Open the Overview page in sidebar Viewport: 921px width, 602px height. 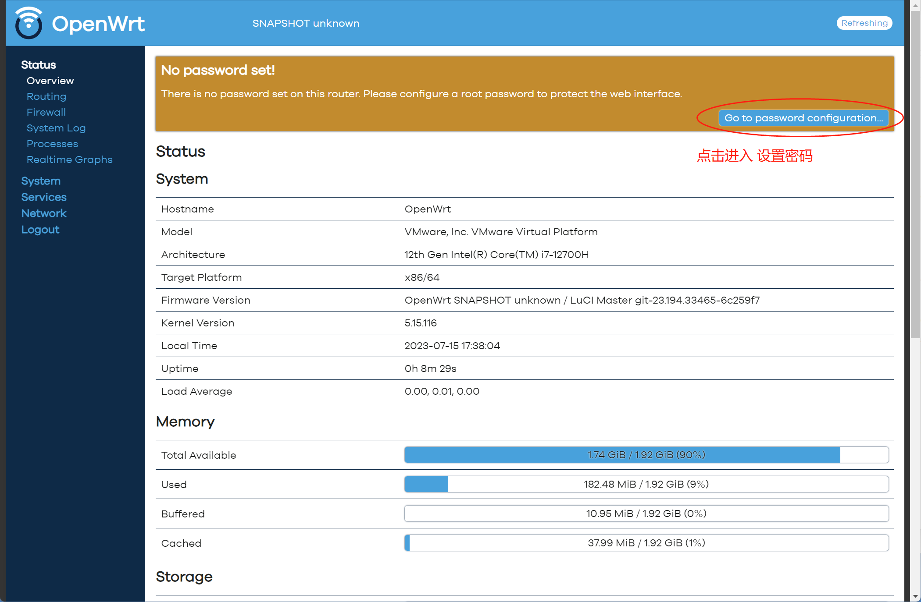(x=50, y=81)
